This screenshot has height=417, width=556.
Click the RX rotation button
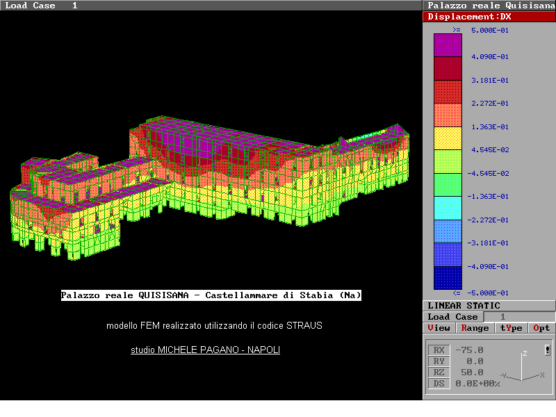[x=439, y=350]
